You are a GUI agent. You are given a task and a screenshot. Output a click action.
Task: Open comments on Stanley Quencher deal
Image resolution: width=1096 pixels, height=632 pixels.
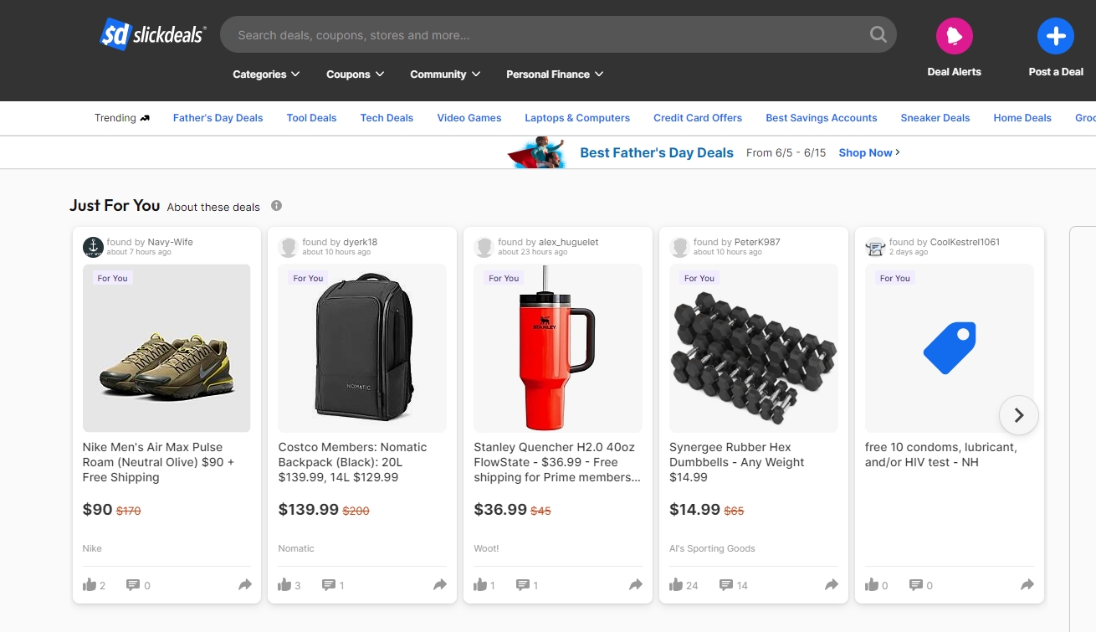(x=524, y=585)
